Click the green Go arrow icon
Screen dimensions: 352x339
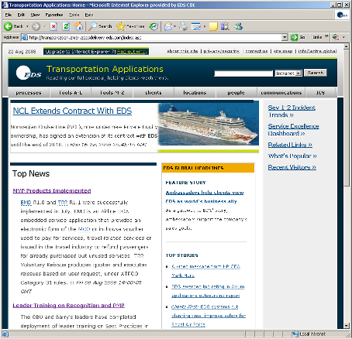pos(294,37)
